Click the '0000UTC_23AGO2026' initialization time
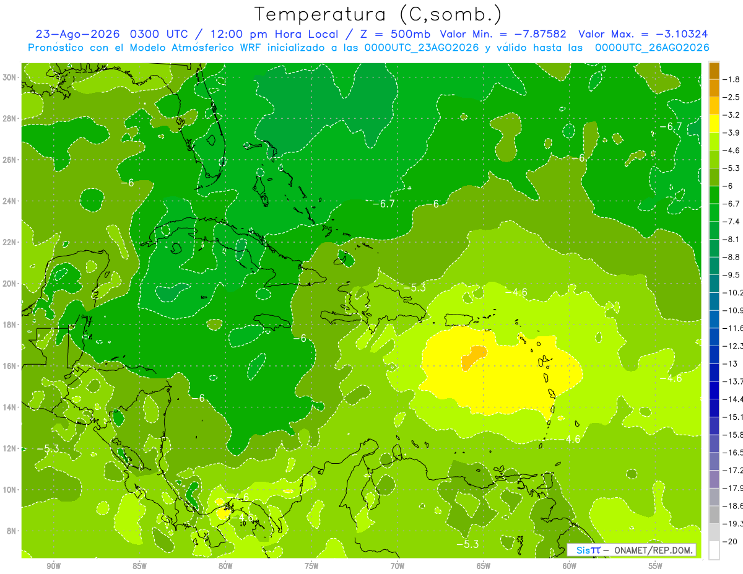This screenshot has height=574, width=743. (x=422, y=48)
